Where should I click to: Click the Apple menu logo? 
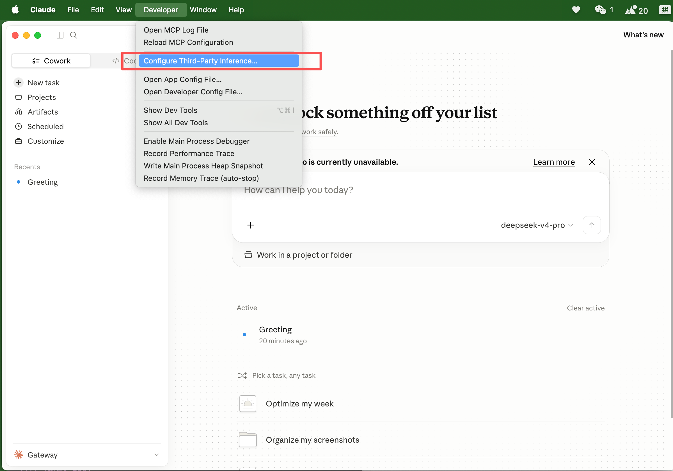(x=15, y=10)
